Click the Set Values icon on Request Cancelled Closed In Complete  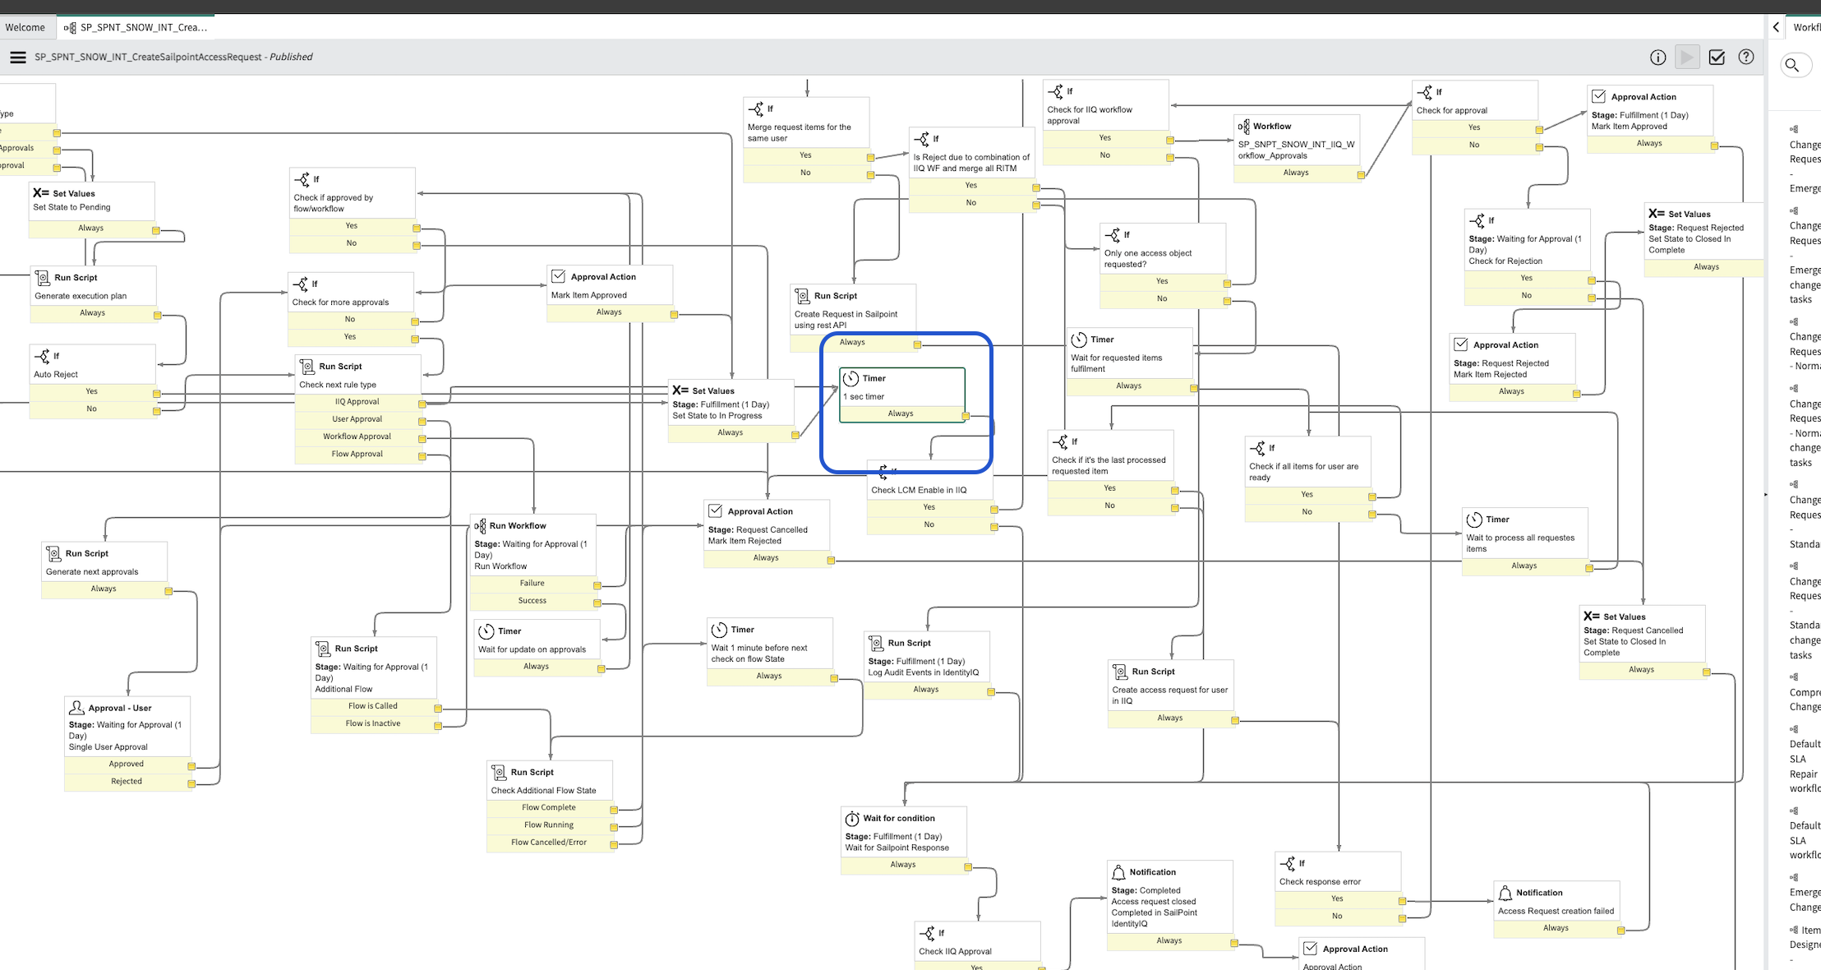click(x=1592, y=616)
